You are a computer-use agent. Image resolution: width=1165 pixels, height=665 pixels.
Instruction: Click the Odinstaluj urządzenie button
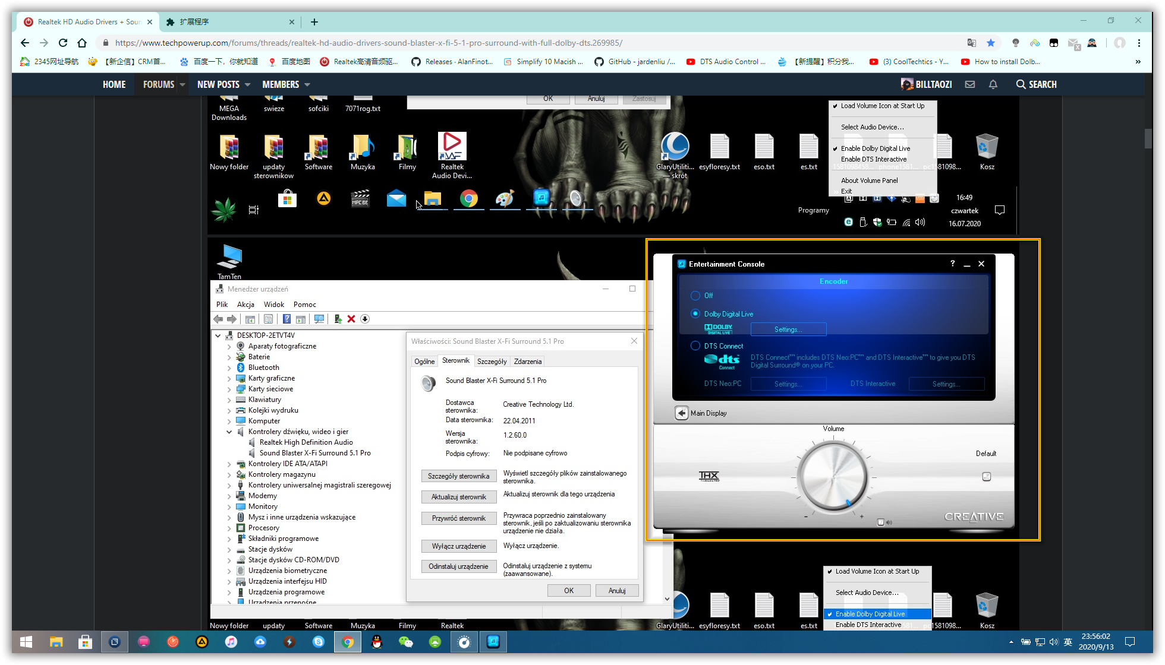459,566
